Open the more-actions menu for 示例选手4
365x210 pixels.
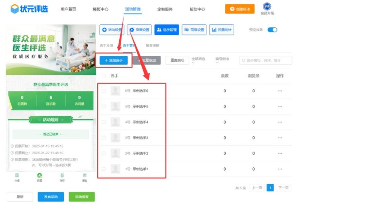tap(280, 122)
